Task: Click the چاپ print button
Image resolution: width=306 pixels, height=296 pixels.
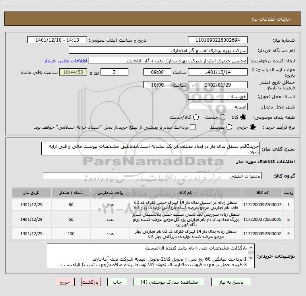Action: 117,282
